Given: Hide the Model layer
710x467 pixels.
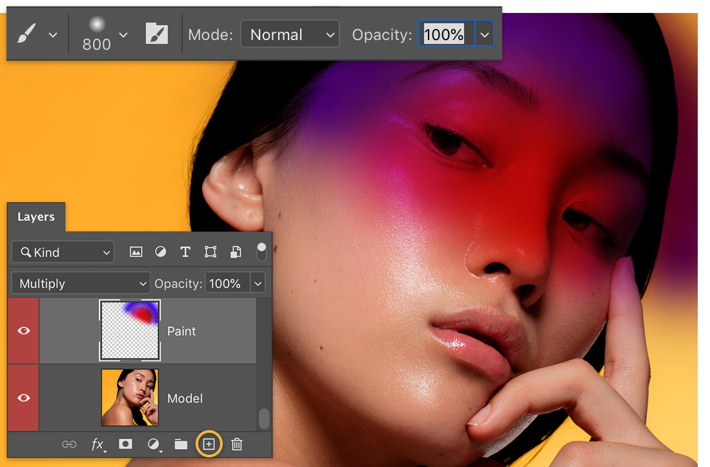Looking at the screenshot, I should pyautogui.click(x=23, y=398).
